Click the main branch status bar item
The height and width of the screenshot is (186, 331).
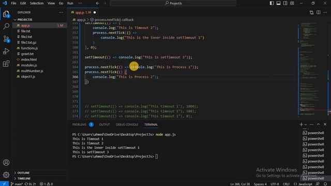click(17, 184)
